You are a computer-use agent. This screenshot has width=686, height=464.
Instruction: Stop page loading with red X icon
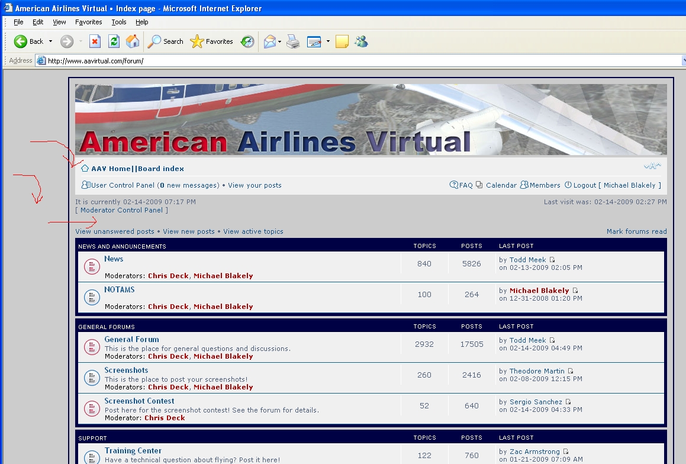pyautogui.click(x=95, y=41)
